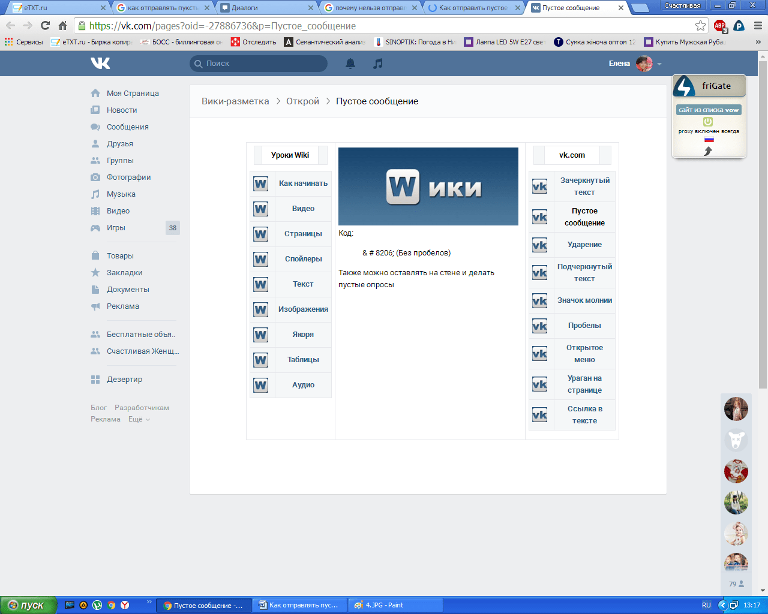Viewport: 768px width, 614px height.
Task: Collapse the friGate panel with arrow
Action: coord(708,151)
